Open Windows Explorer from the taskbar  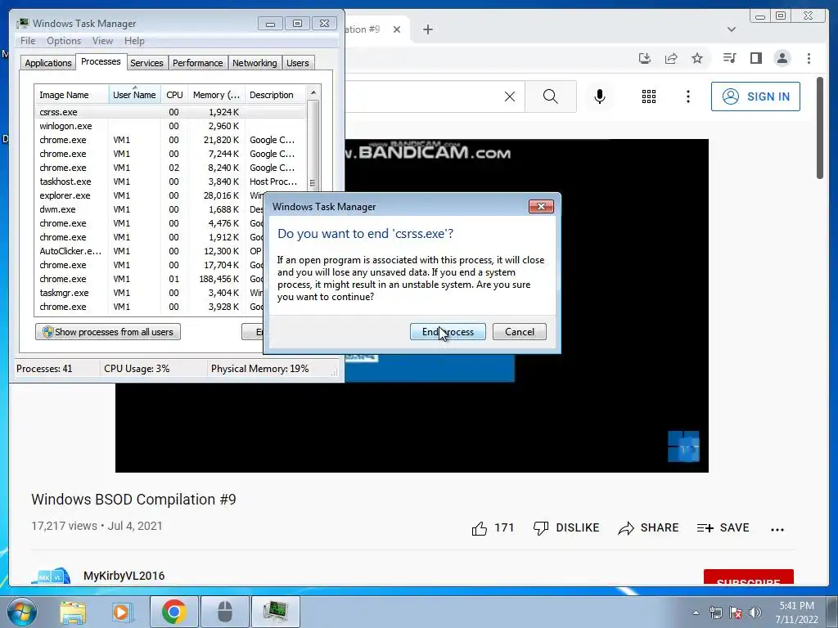[73, 612]
